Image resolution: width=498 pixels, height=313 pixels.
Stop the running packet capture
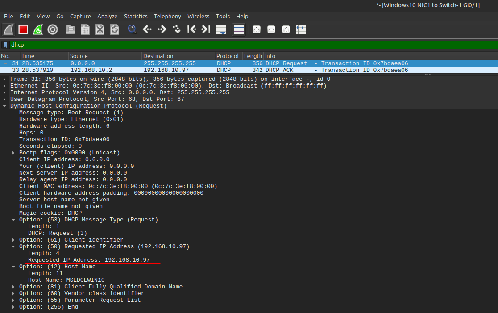pyautogui.click(x=23, y=30)
